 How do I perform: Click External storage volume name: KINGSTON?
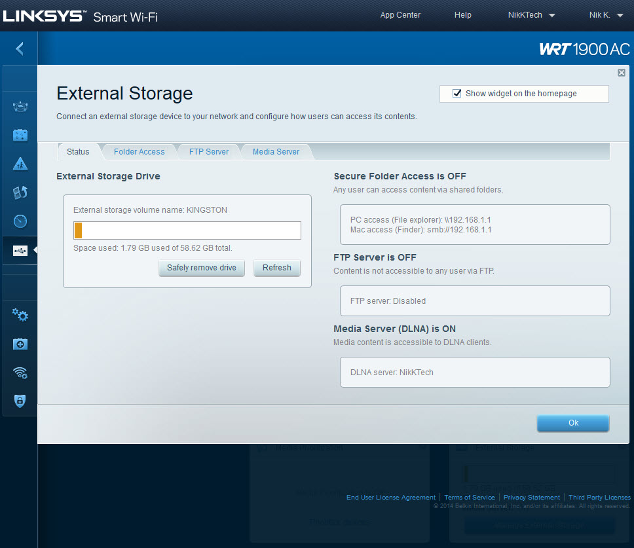pyautogui.click(x=150, y=210)
